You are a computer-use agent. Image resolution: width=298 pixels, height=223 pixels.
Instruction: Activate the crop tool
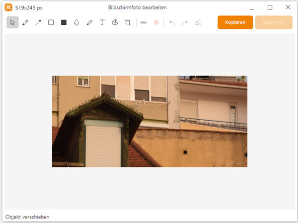click(128, 22)
